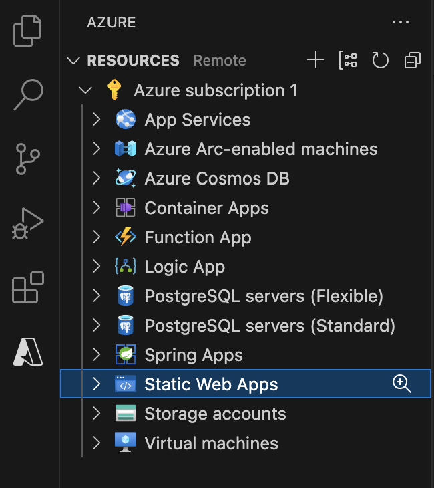434x488 pixels.
Task: Select PostgreSQL servers (Standard) label
Action: click(270, 326)
